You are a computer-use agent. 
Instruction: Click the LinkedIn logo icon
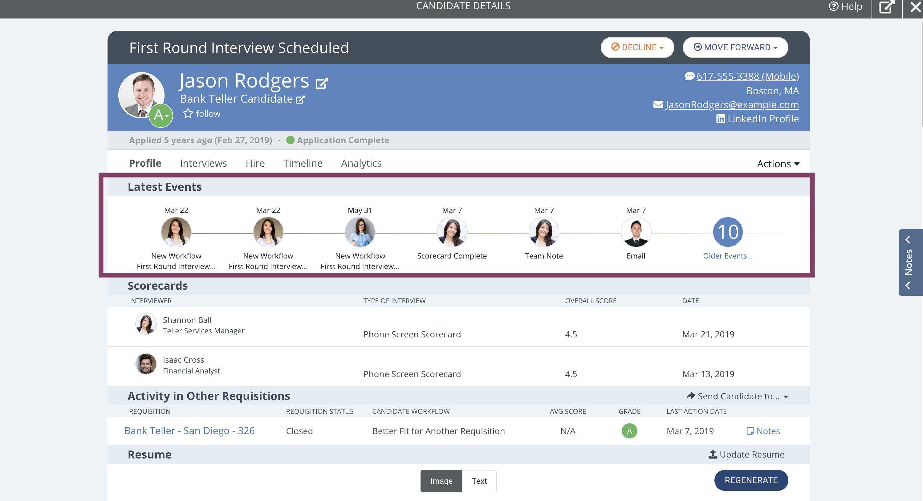721,119
